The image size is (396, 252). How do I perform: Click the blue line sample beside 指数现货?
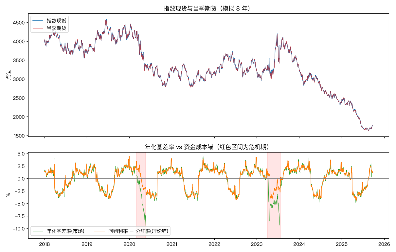tap(37, 21)
